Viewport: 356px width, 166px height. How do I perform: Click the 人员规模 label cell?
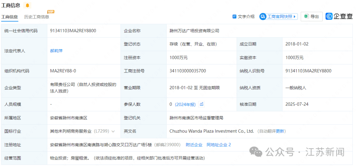click(24, 104)
